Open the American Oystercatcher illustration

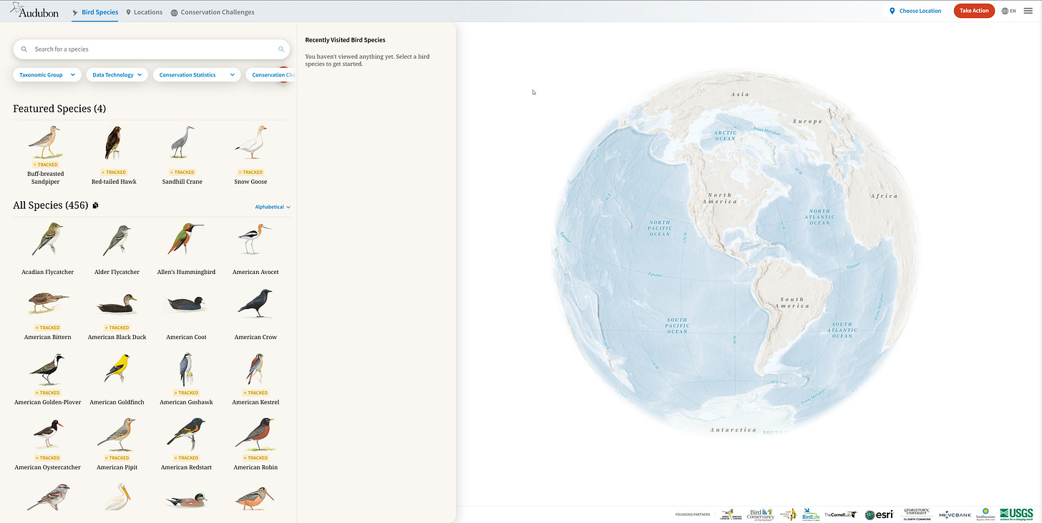coord(47,434)
